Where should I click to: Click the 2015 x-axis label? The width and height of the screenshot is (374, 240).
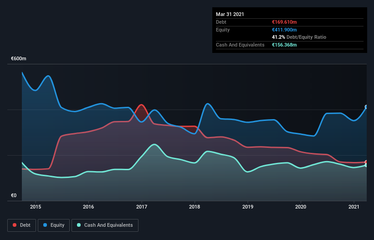pyautogui.click(x=36, y=207)
